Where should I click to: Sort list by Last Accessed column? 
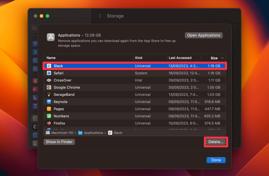[180, 58]
